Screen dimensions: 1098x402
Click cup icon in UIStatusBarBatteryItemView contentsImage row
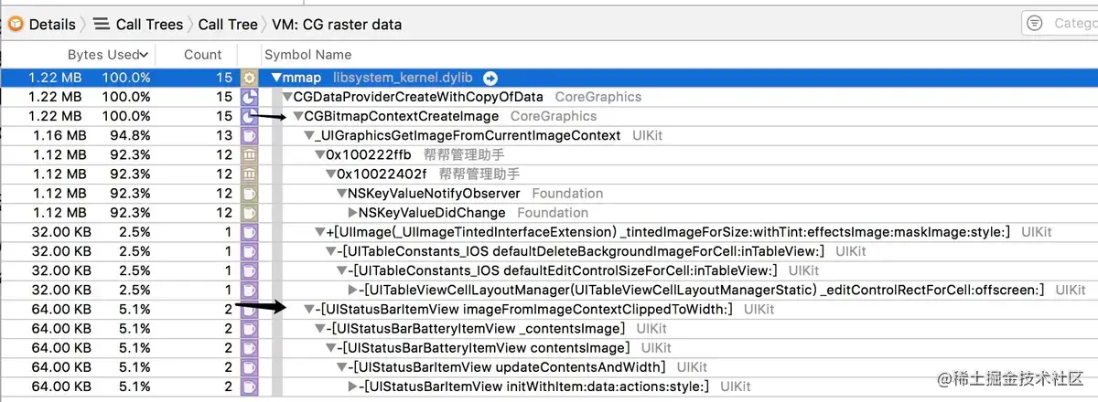pyautogui.click(x=249, y=348)
